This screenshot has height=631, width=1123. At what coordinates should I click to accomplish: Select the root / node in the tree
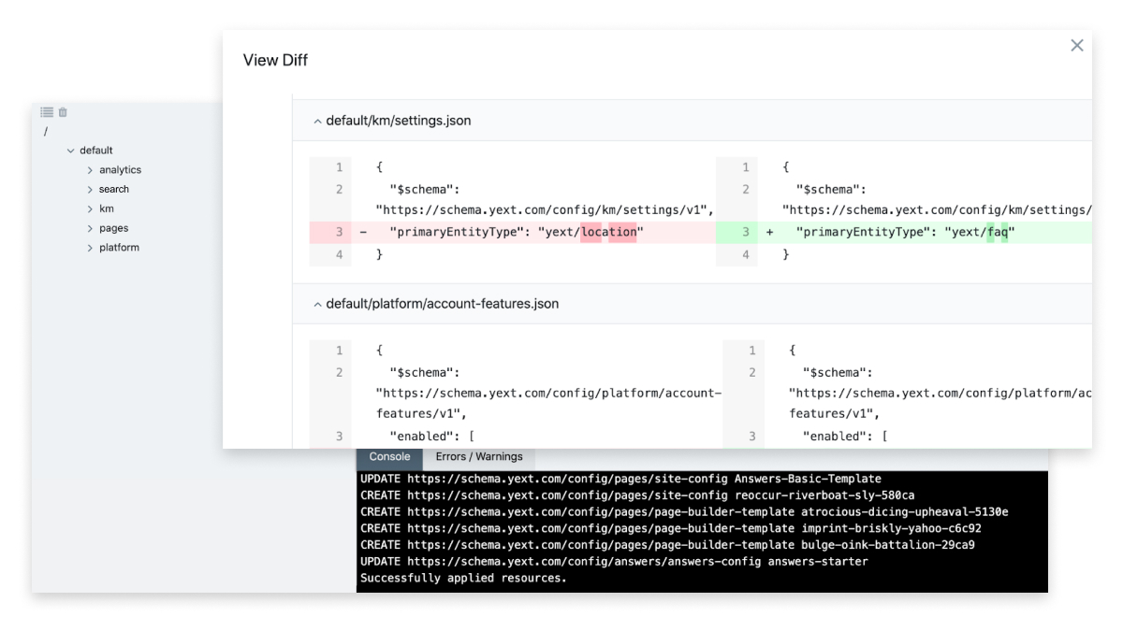click(45, 131)
